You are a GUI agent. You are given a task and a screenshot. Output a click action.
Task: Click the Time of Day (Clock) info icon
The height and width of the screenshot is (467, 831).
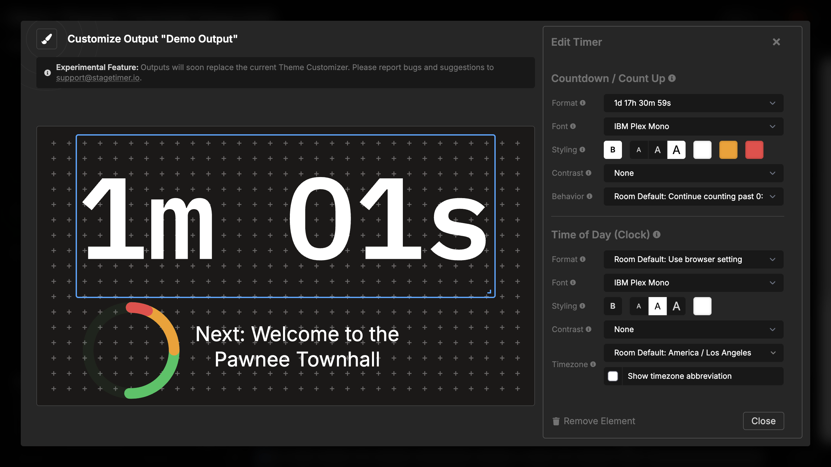(657, 234)
